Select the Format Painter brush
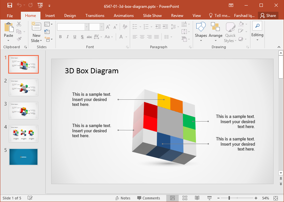 click(x=19, y=39)
